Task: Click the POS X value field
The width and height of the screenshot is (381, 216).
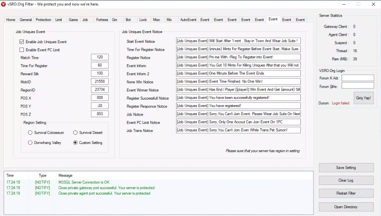Action: pyautogui.click(x=100, y=98)
